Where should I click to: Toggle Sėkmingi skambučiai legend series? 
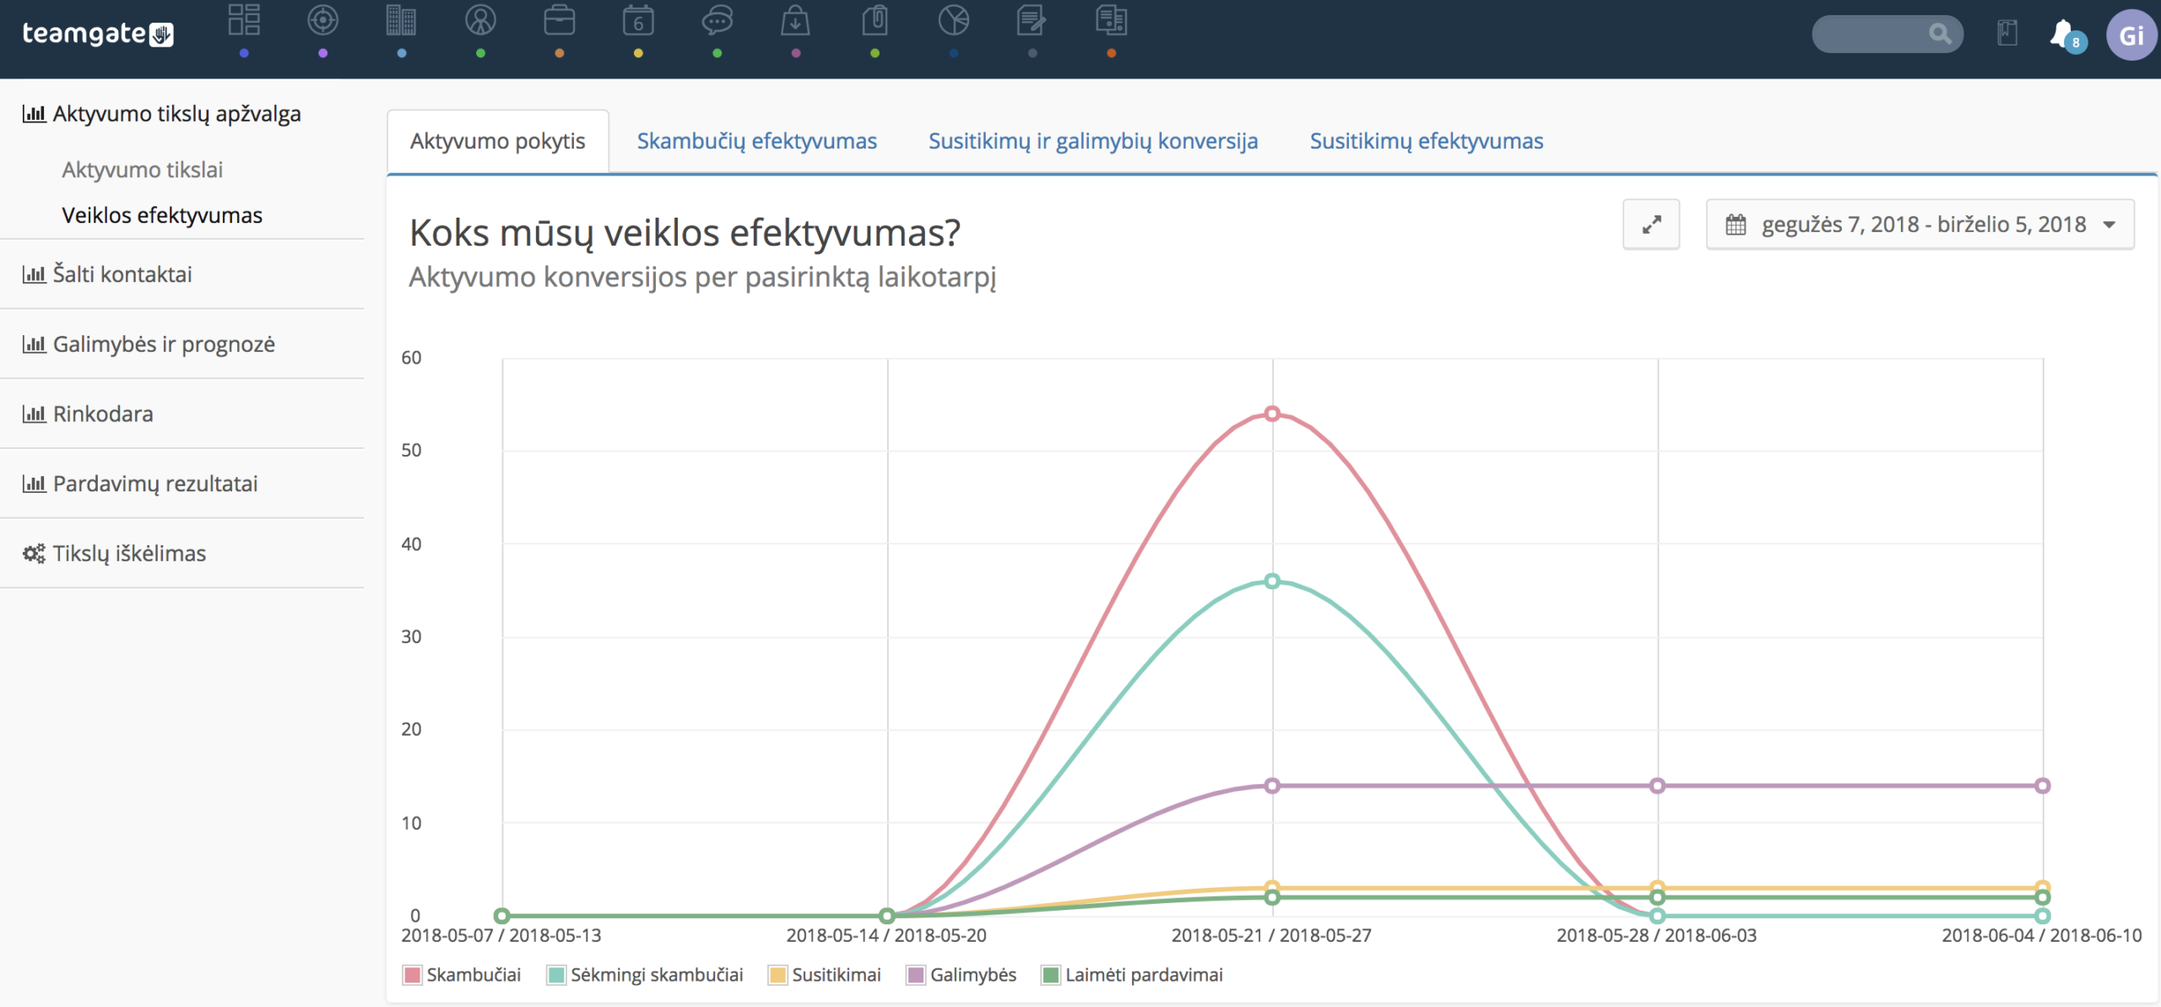point(645,975)
